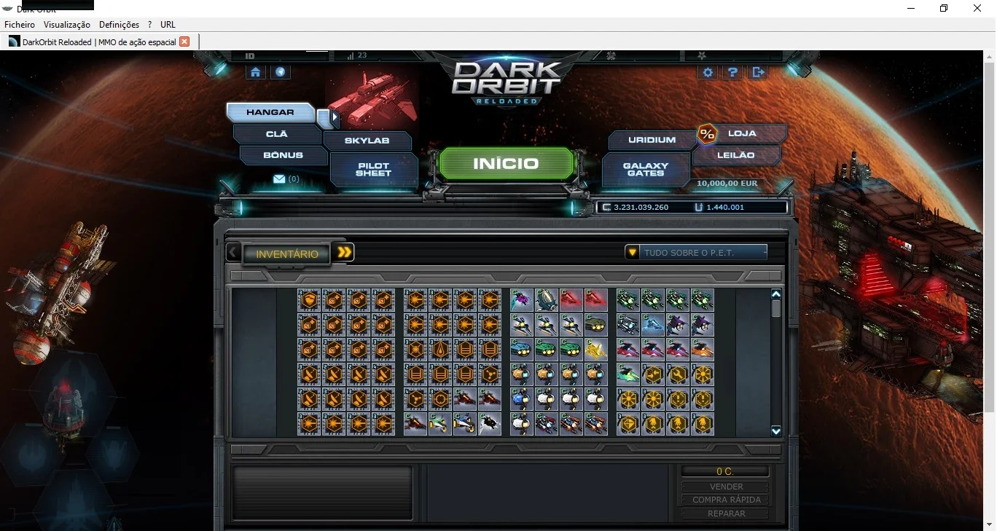Screen dimensions: 997x531
Task: Open the Ficheiro menu
Action: [20, 25]
